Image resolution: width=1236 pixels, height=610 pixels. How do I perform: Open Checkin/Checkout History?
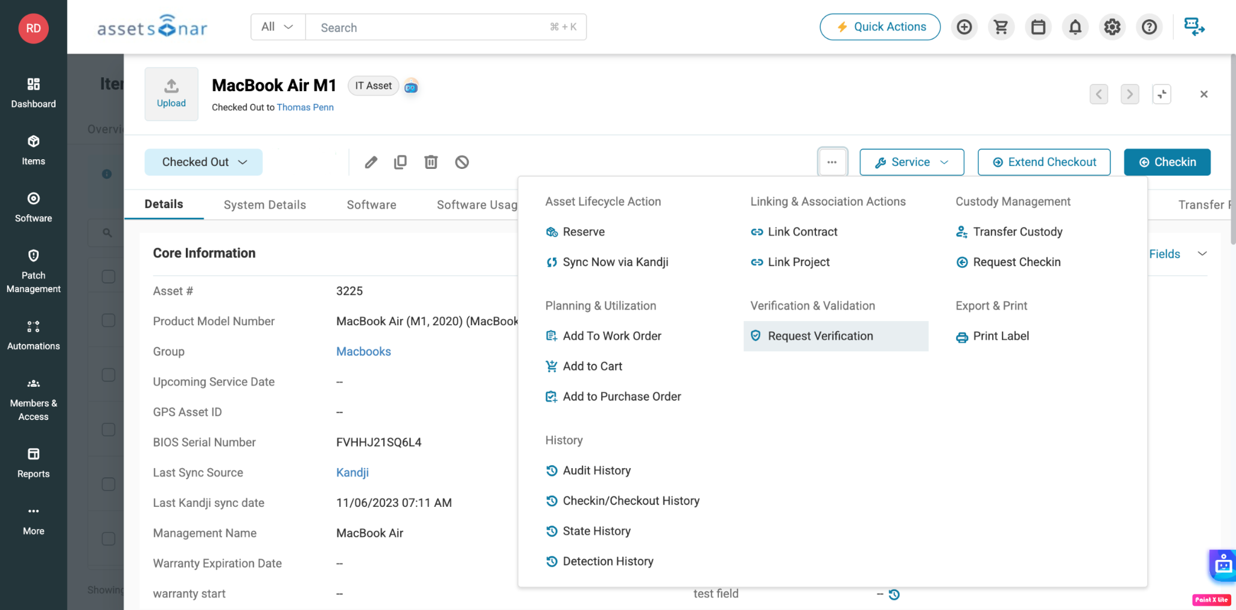623,501
